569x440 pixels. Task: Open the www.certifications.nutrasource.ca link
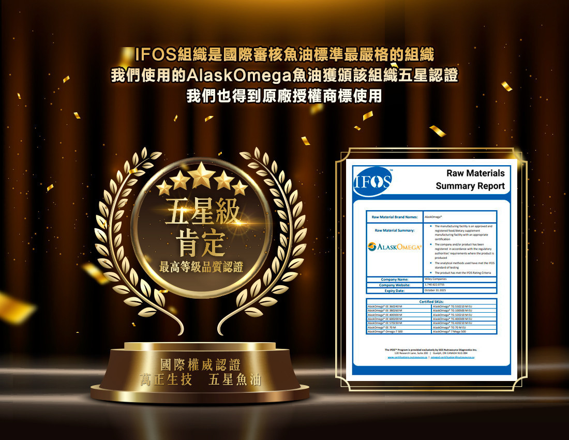(x=408, y=357)
